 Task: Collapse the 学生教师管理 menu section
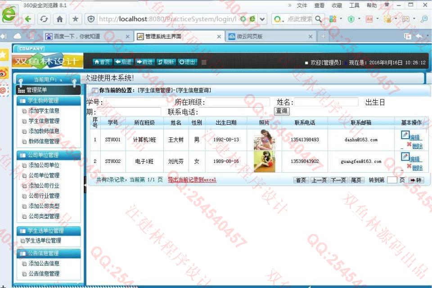(49, 101)
